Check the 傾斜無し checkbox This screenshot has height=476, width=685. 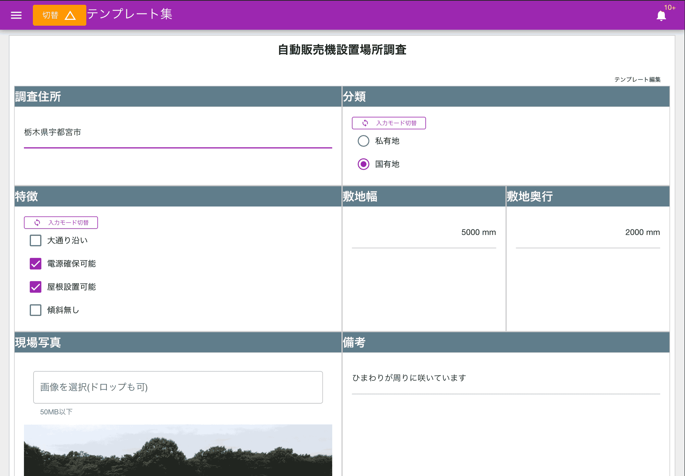coord(35,310)
